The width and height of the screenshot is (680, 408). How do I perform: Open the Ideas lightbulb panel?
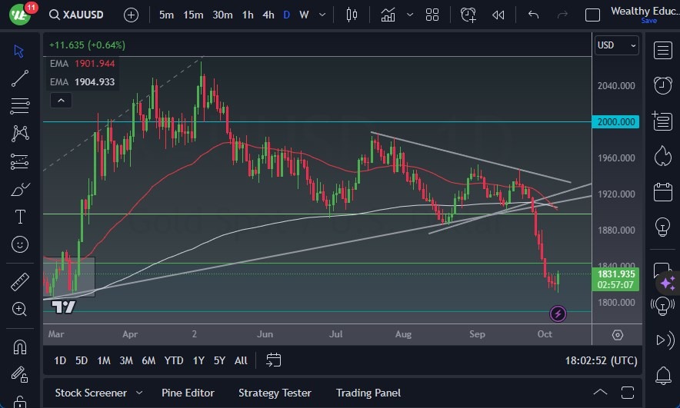point(662,227)
